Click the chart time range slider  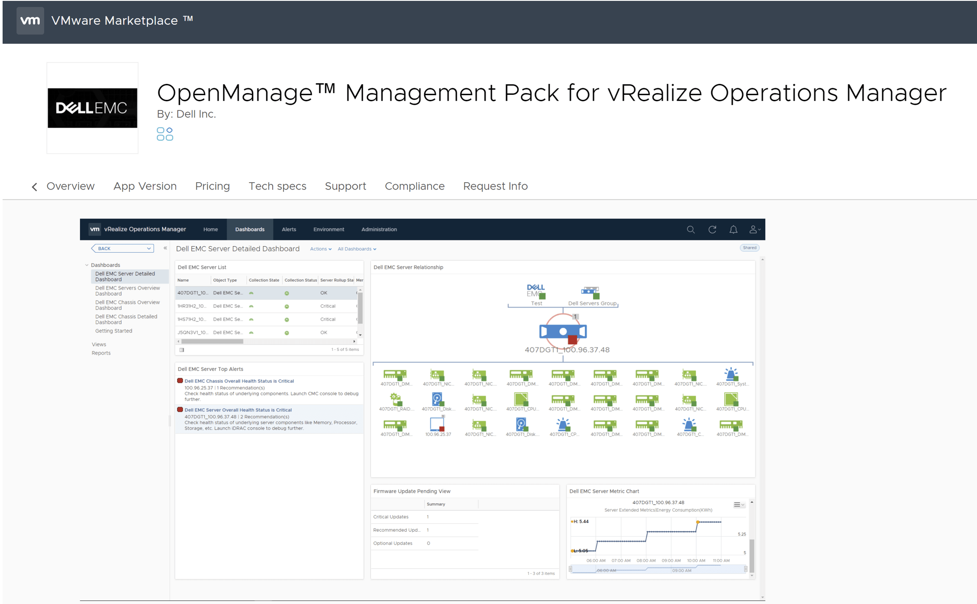pyautogui.click(x=658, y=570)
